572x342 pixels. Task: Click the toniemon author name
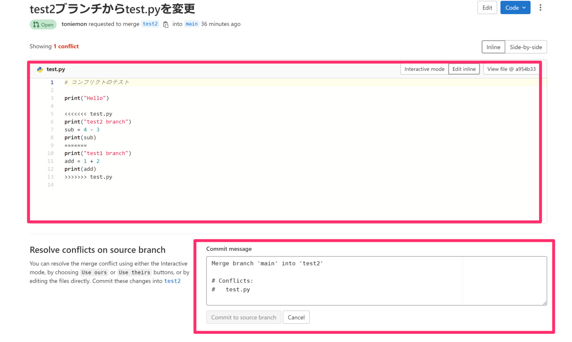(x=74, y=24)
